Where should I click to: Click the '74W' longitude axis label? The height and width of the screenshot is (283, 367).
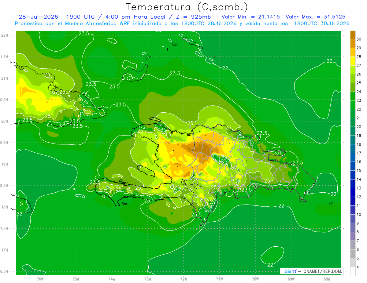[112, 279]
